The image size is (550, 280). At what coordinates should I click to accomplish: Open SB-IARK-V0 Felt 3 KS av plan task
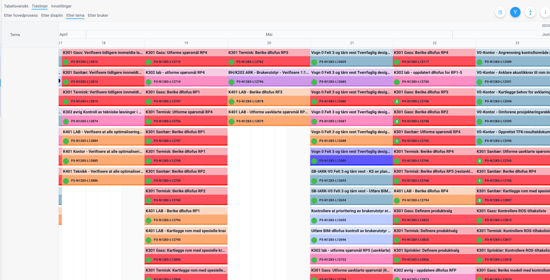(x=351, y=171)
